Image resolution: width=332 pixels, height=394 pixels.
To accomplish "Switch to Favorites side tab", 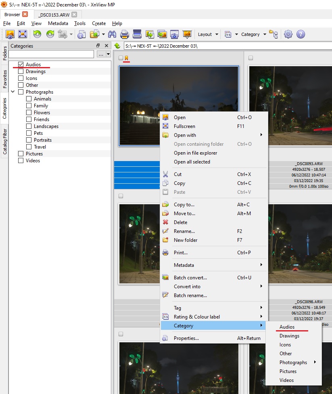I will click(4, 79).
